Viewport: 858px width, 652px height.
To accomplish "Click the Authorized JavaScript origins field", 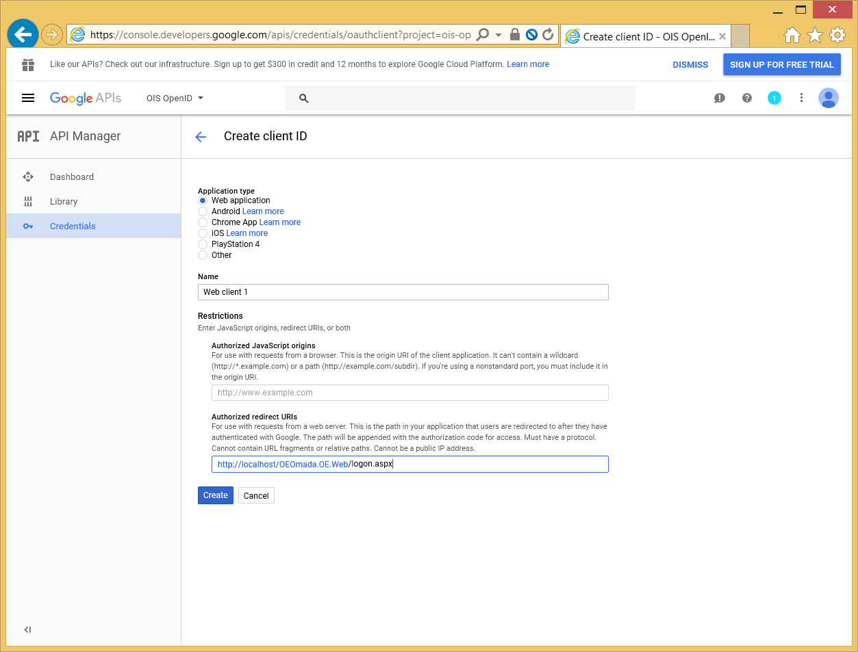I will click(x=410, y=393).
